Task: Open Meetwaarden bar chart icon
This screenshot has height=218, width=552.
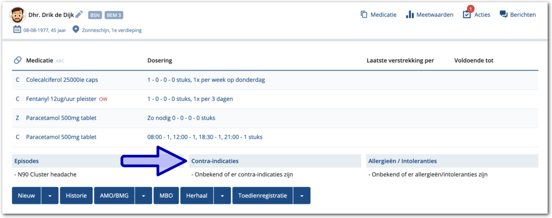Action: 410,15
